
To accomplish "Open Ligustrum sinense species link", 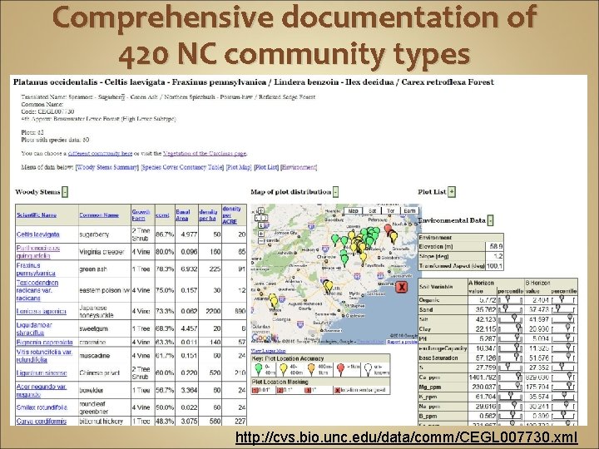I will click(42, 373).
